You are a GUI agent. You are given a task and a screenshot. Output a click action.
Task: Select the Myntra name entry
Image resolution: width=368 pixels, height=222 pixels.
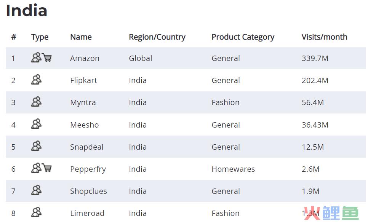click(x=83, y=102)
